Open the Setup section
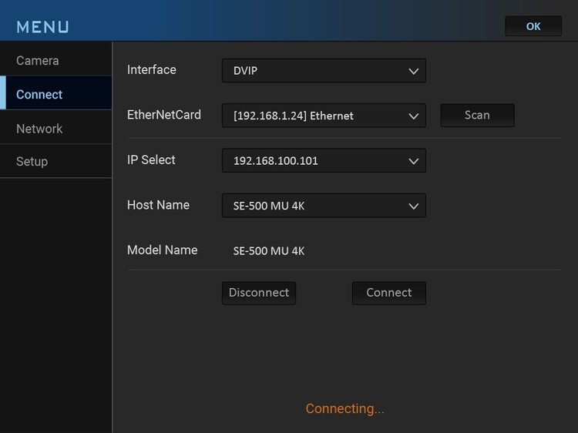 coord(55,161)
